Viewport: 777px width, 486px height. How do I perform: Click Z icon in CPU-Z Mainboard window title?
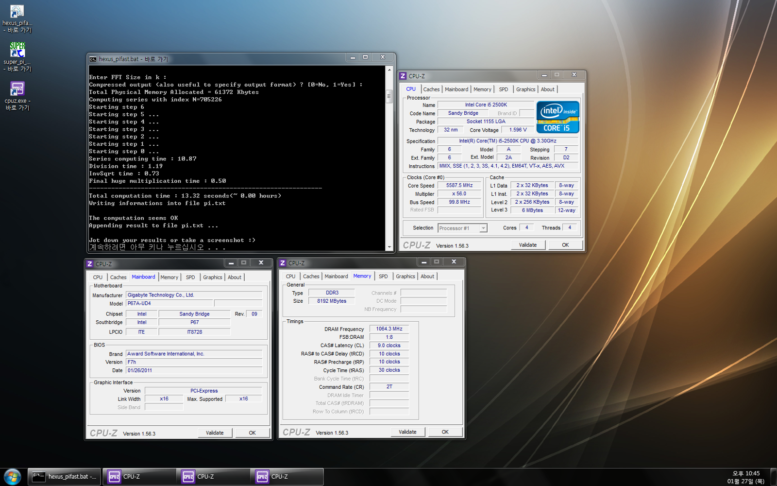89,264
